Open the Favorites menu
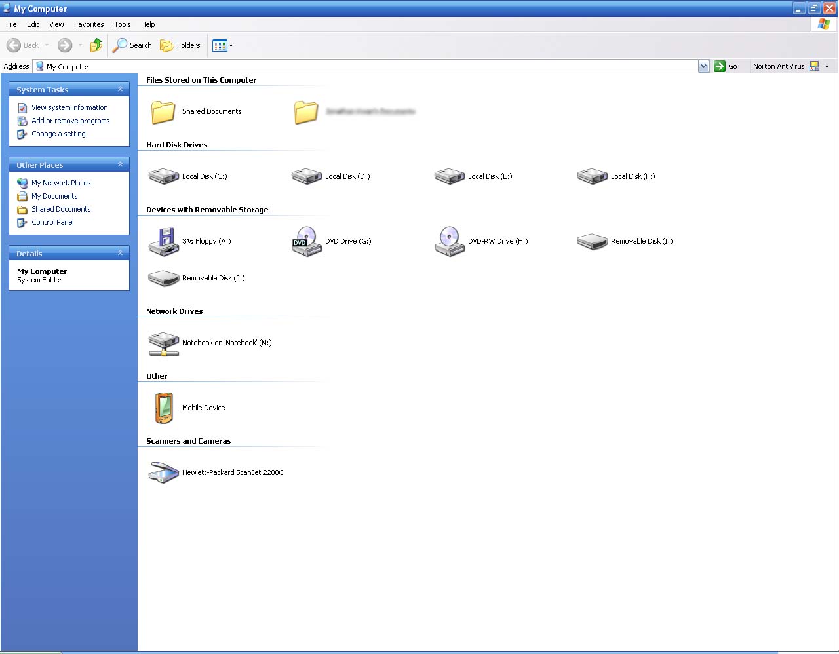Image resolution: width=839 pixels, height=654 pixels. coord(88,24)
